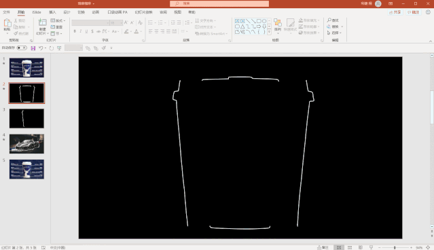Click the Save icon in quick access toolbar

pos(33,48)
